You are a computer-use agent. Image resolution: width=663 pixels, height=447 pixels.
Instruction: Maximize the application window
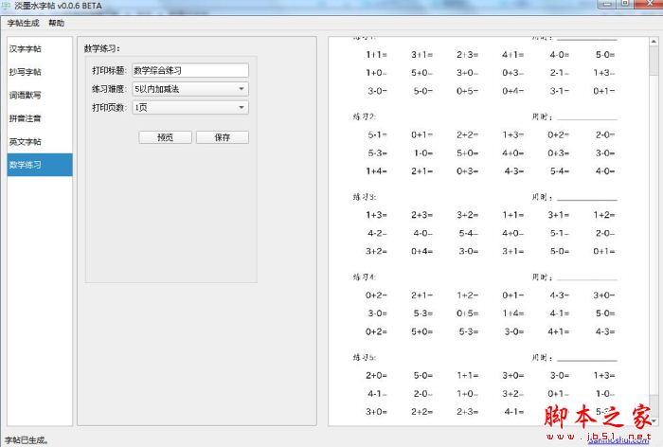point(625,4)
